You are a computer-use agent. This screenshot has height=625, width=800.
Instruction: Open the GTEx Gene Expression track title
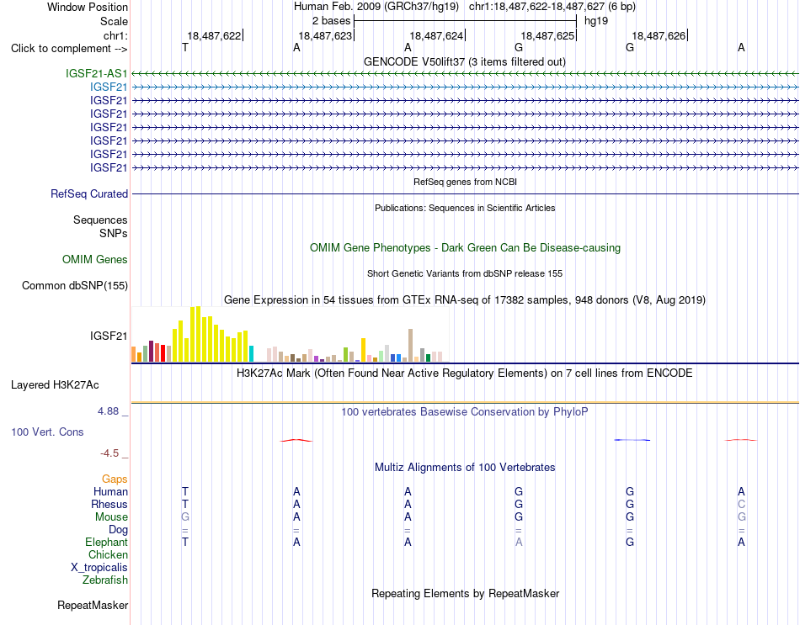point(465,299)
